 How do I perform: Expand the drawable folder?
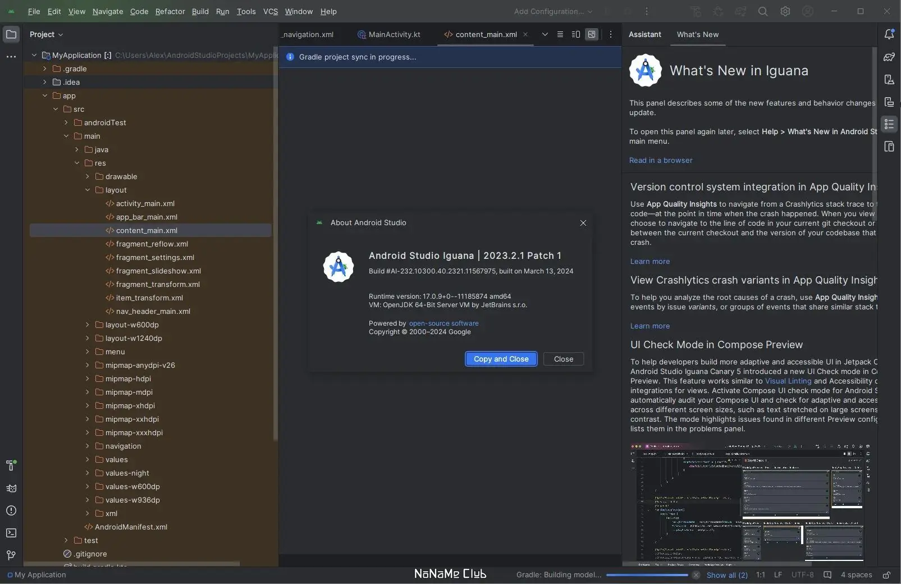88,176
